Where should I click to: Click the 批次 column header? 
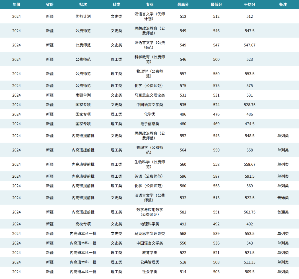[x=83, y=5]
